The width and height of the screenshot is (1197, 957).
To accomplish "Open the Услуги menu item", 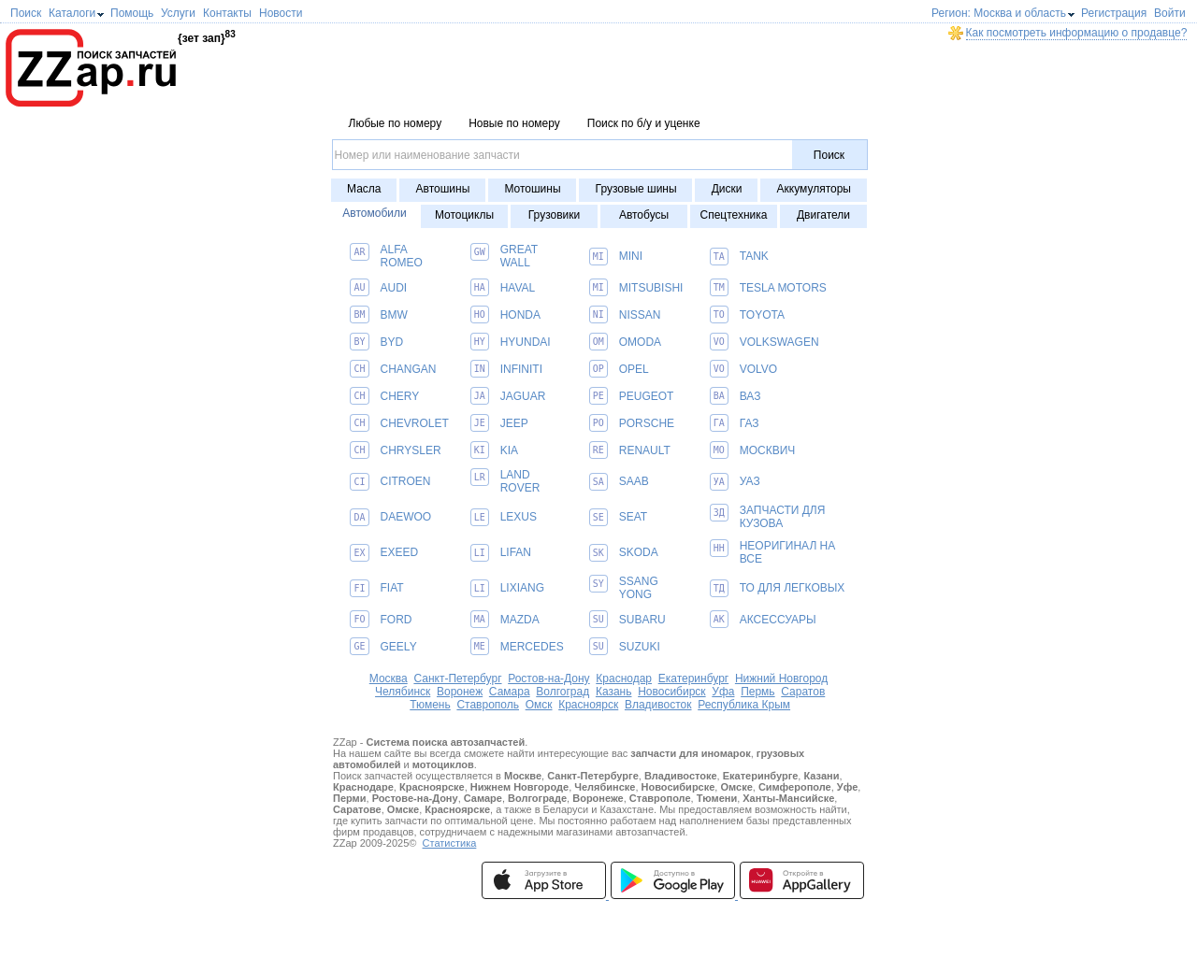I will 178,13.
